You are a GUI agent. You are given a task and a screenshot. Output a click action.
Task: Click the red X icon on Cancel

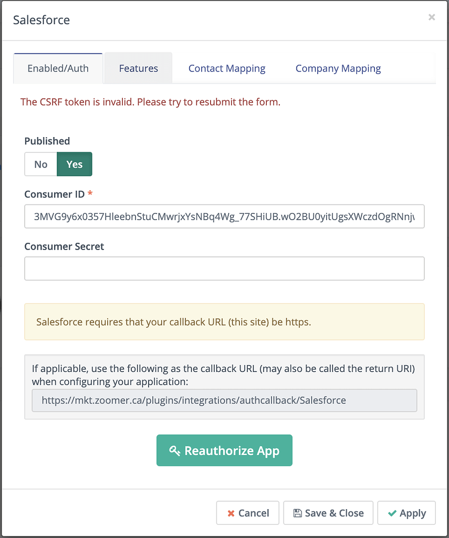(x=231, y=513)
